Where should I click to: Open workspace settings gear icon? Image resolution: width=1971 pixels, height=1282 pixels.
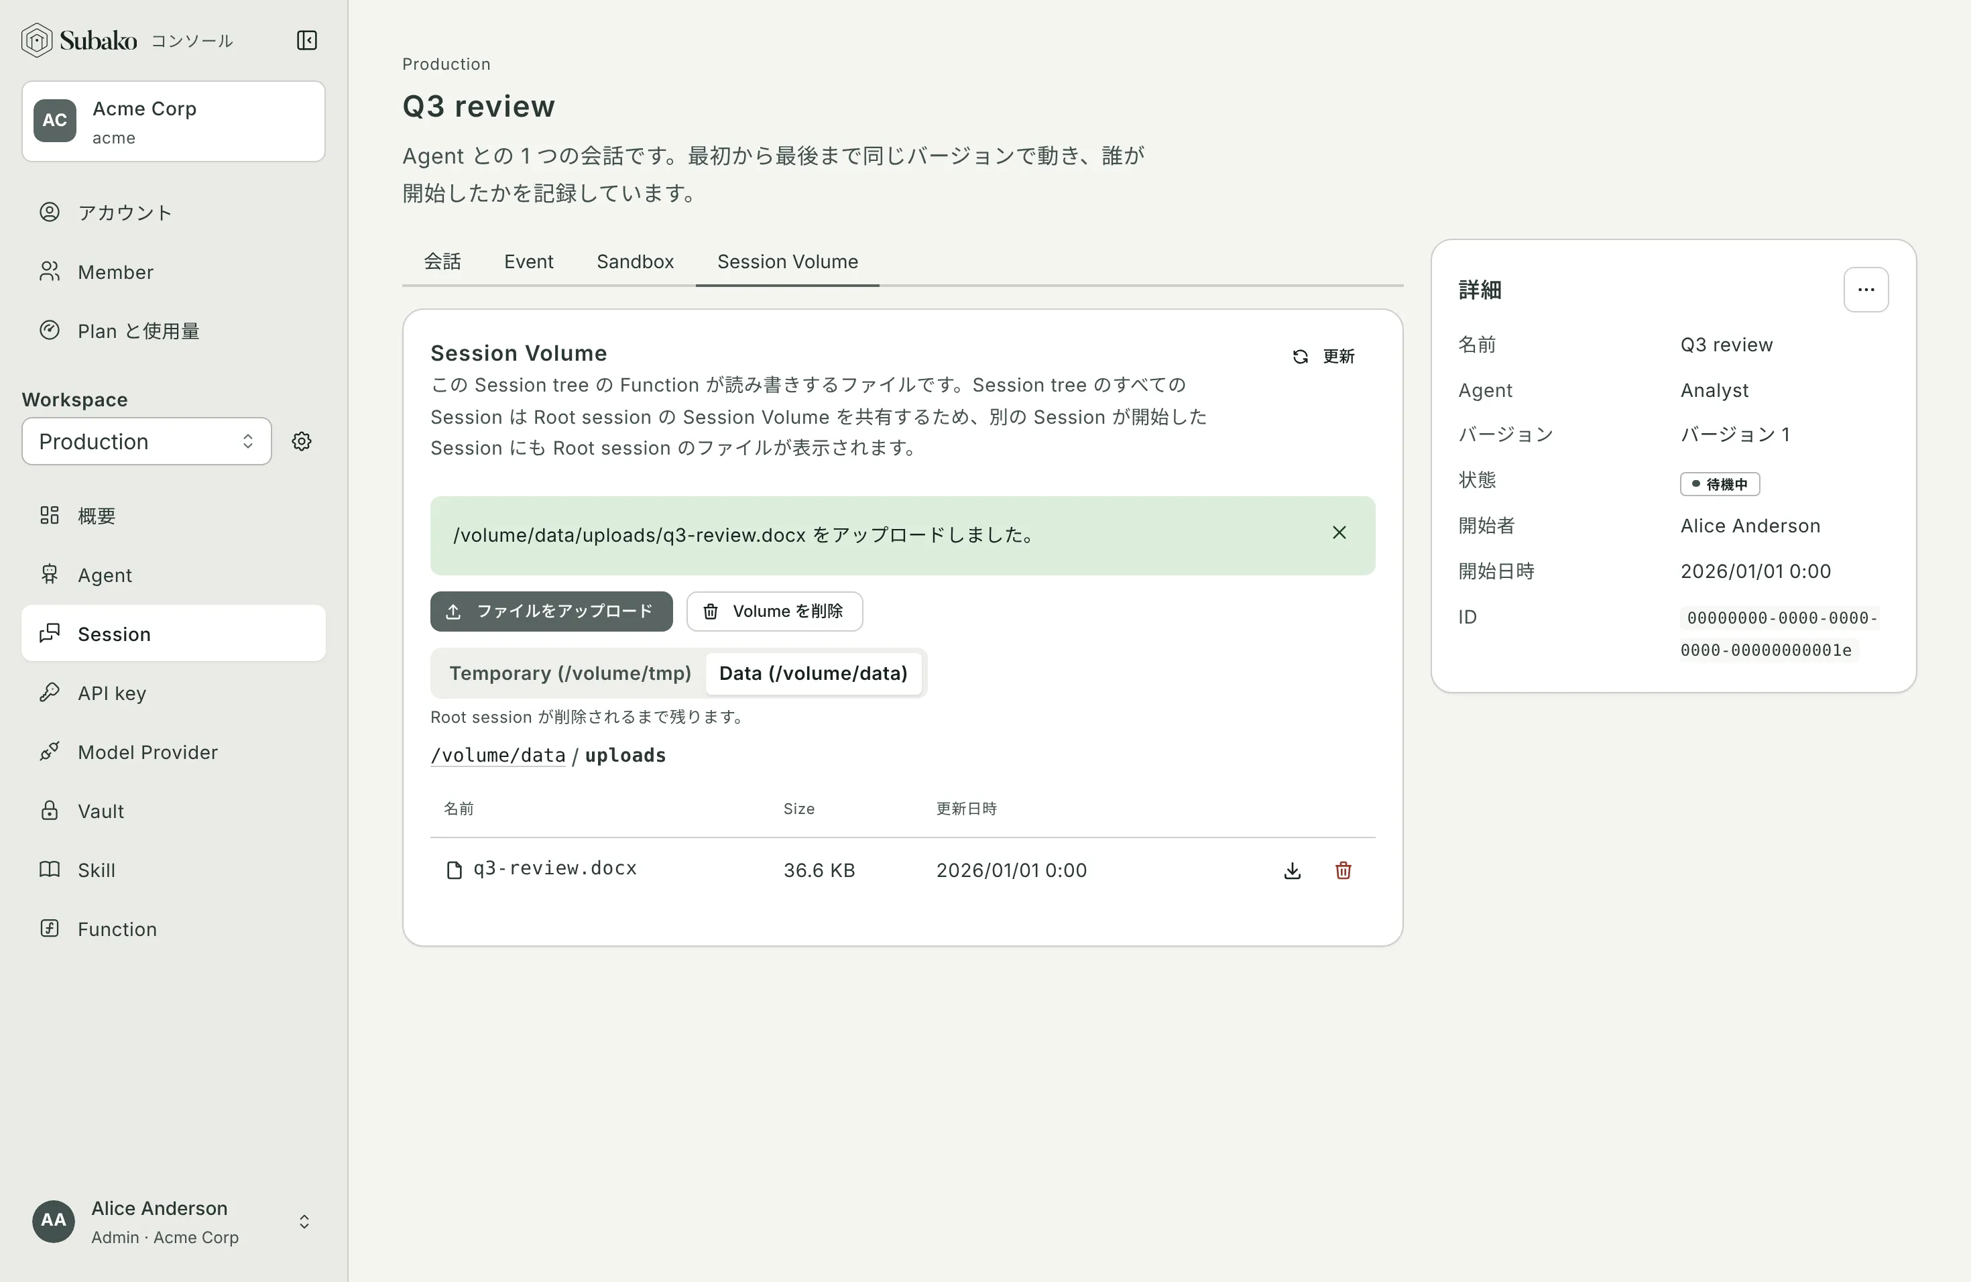pos(302,441)
